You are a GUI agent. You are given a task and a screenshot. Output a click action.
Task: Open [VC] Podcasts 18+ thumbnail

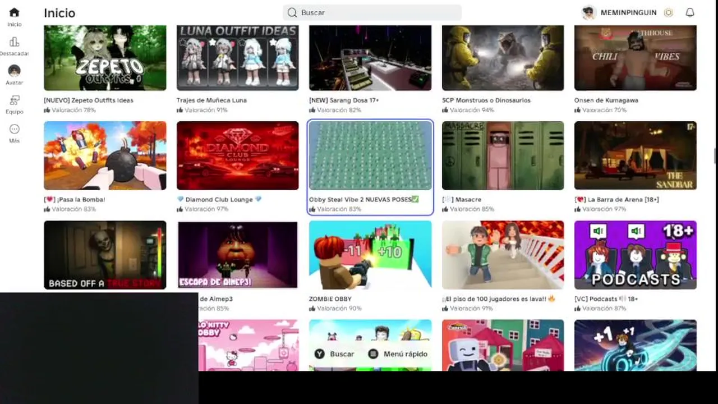pos(636,255)
